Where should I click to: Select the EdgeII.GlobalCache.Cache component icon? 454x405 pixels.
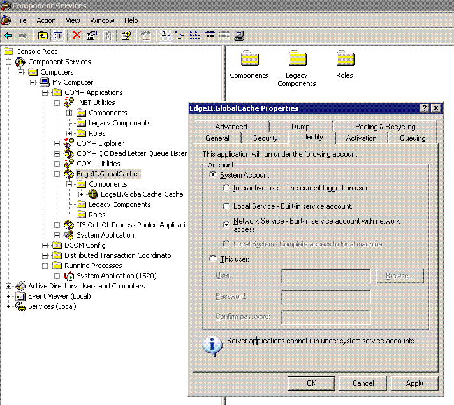[92, 194]
